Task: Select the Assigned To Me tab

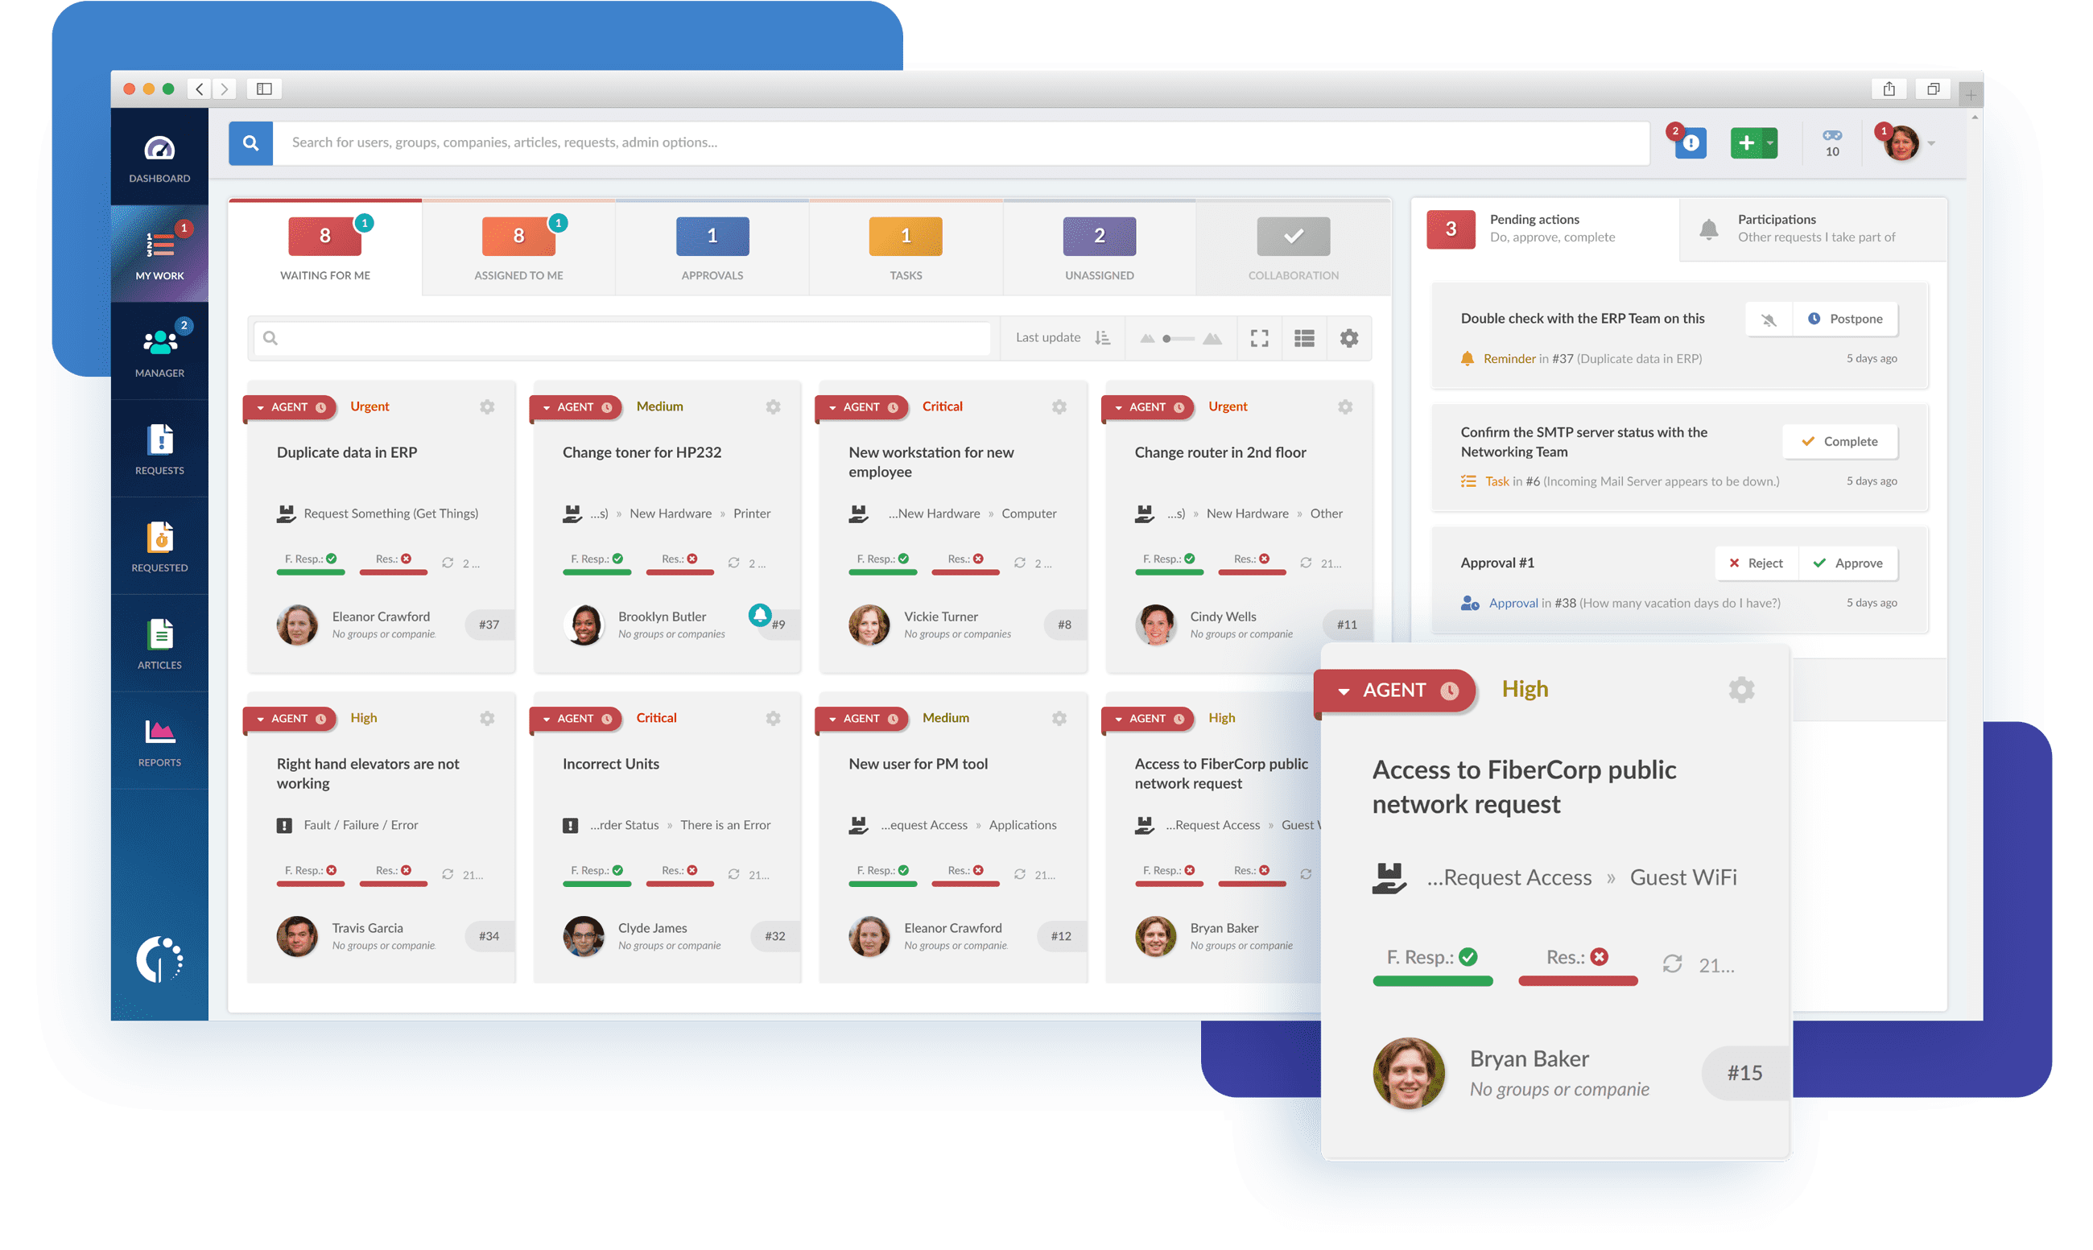Action: [x=516, y=245]
